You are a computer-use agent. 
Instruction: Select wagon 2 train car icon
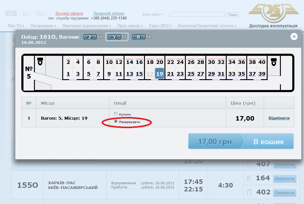[90, 37]
